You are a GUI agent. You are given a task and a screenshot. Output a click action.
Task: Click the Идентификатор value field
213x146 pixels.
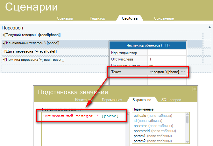pos(167,53)
